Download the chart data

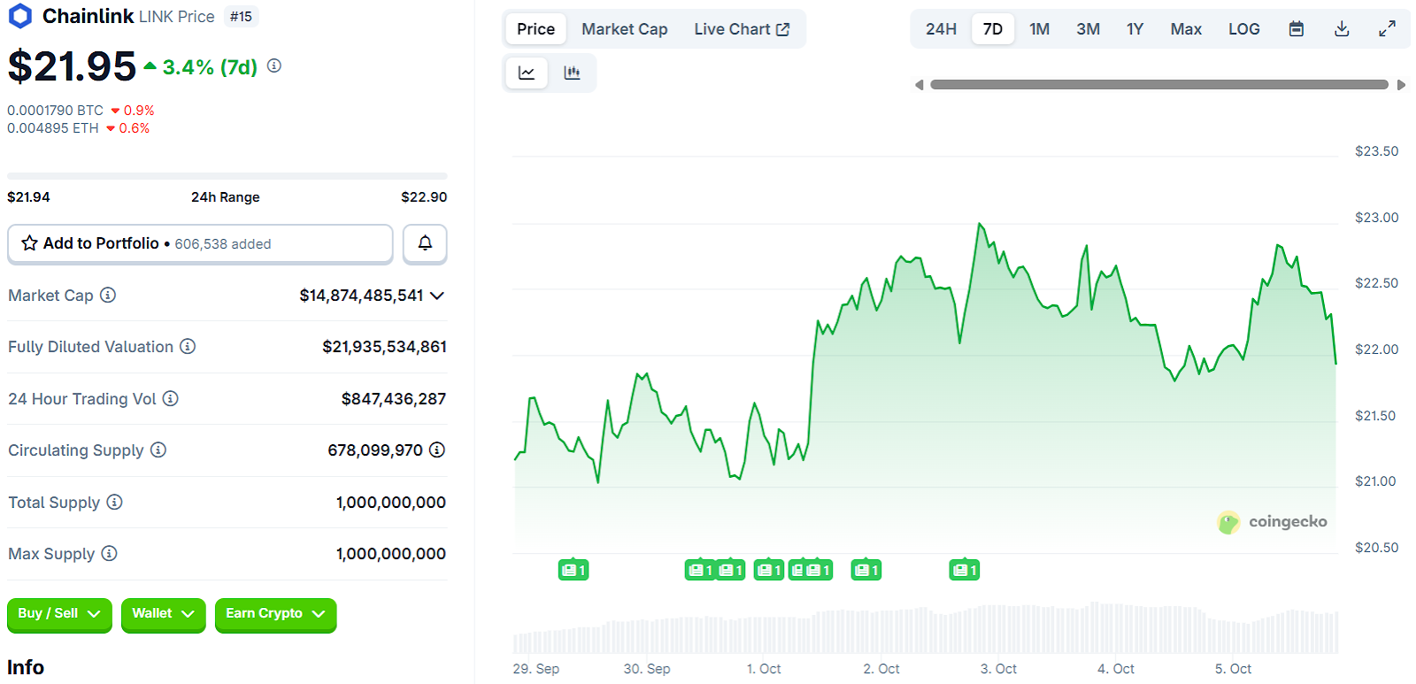point(1342,29)
